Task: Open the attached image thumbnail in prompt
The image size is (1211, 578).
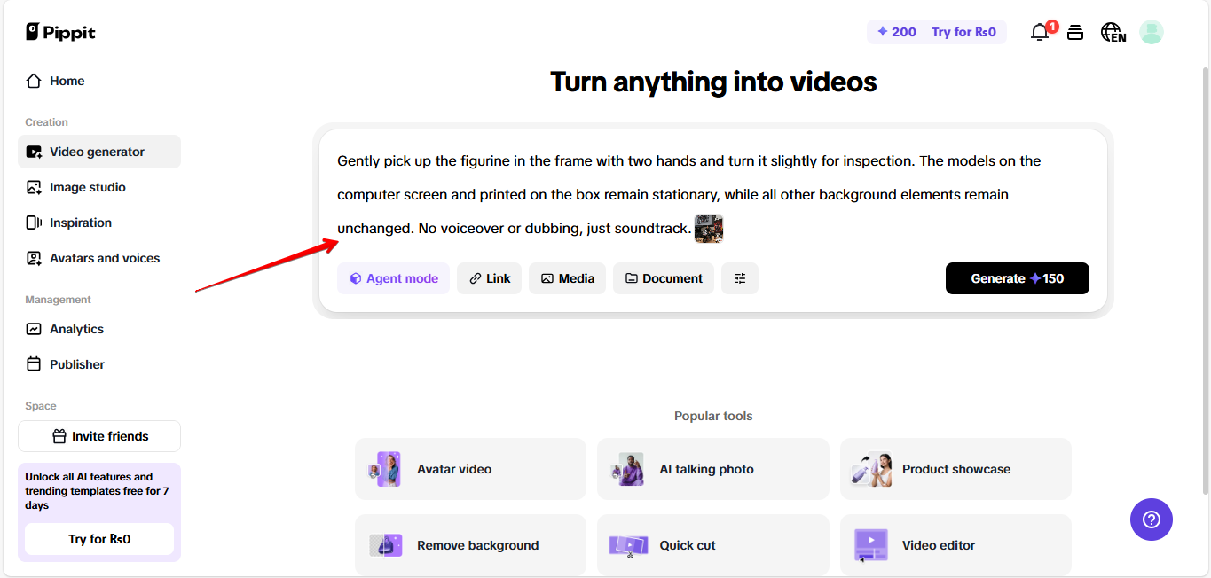Action: pos(709,228)
